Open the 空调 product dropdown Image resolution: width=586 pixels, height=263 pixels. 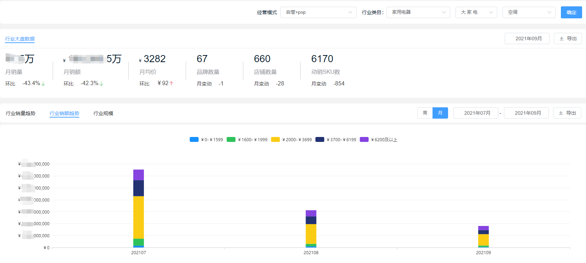(529, 12)
